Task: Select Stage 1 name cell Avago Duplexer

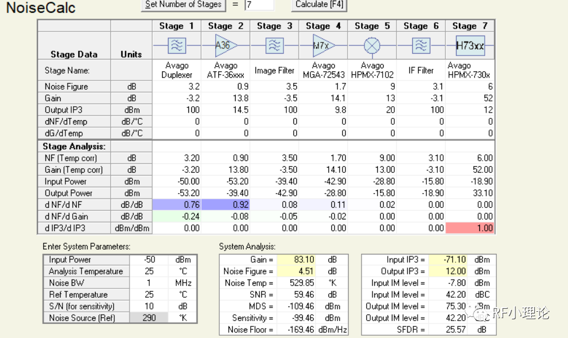Action: point(177,70)
